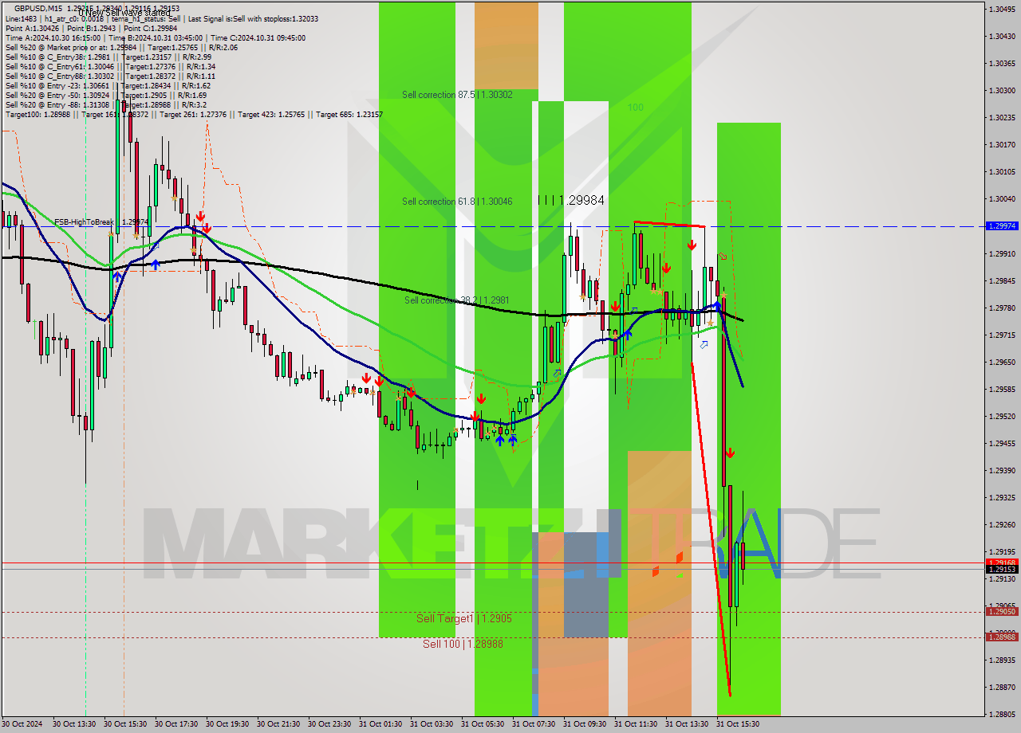Screen dimensions: 1021x733
Task: Click the 'Last Signal is:Sell with stoploss:1.32033' text
Action: pos(251,18)
